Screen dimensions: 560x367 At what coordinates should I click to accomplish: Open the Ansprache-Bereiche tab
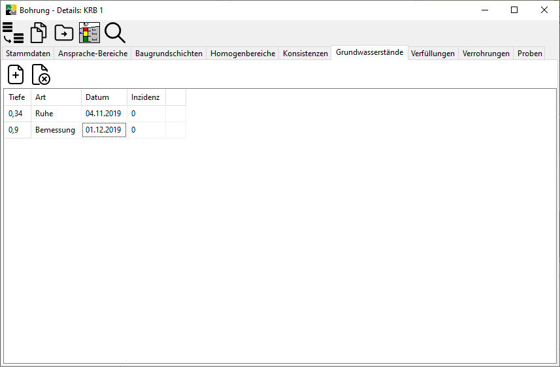(x=93, y=54)
